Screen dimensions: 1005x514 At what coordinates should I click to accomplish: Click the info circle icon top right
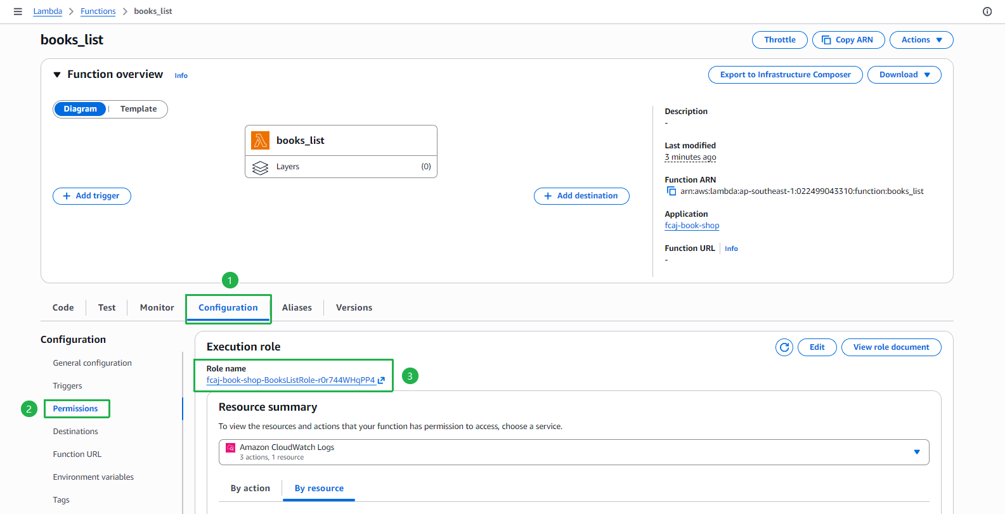pyautogui.click(x=987, y=11)
